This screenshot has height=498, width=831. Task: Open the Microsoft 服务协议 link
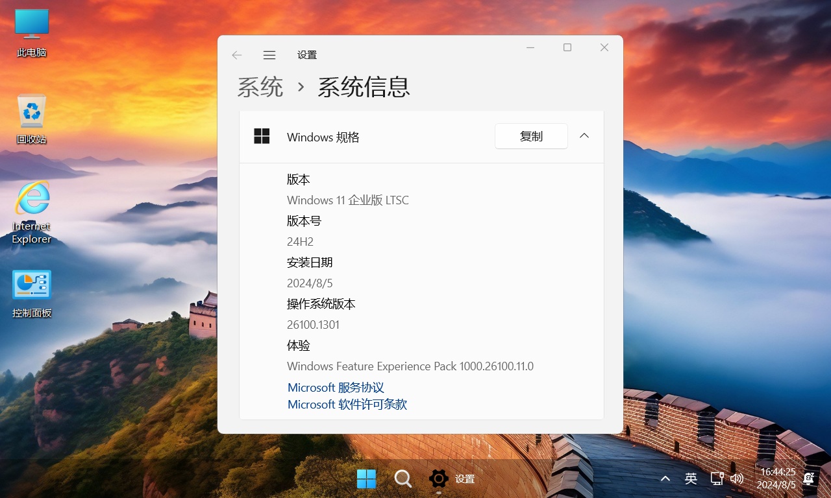(x=336, y=388)
